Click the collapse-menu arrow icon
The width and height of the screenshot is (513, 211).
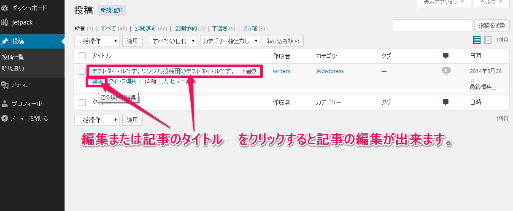pos(5,118)
